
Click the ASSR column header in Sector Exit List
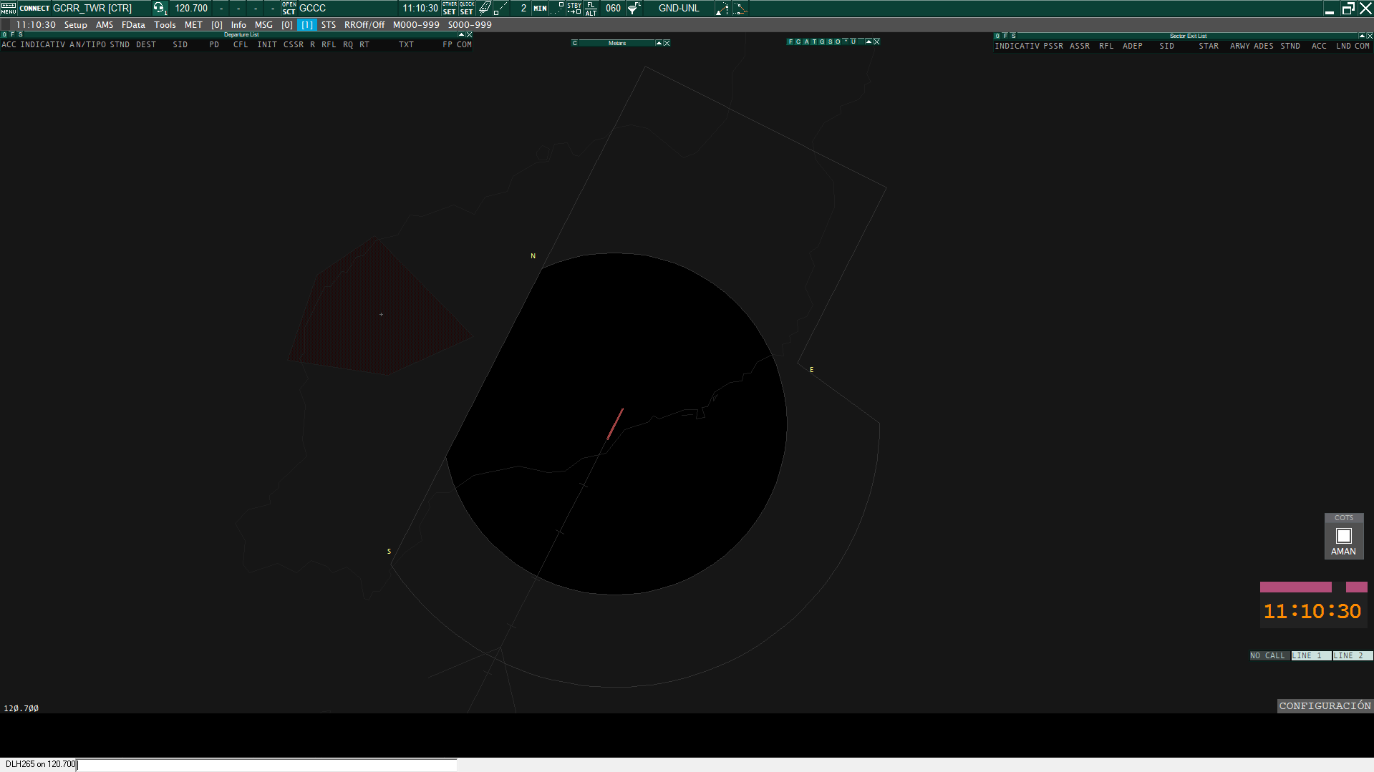pos(1080,46)
